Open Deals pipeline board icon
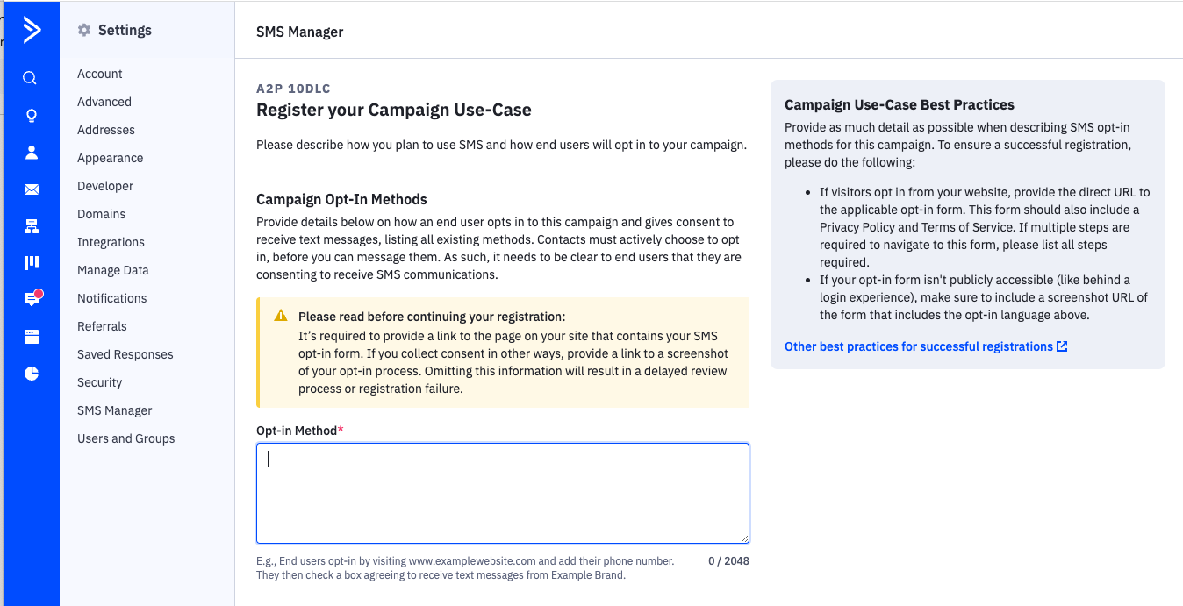Image resolution: width=1183 pixels, height=606 pixels. point(32,262)
